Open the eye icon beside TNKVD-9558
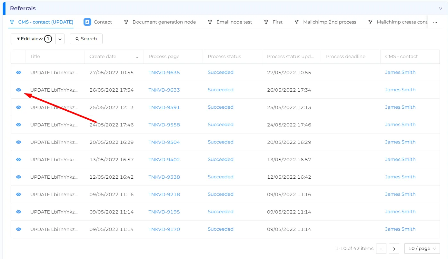 tap(18, 125)
